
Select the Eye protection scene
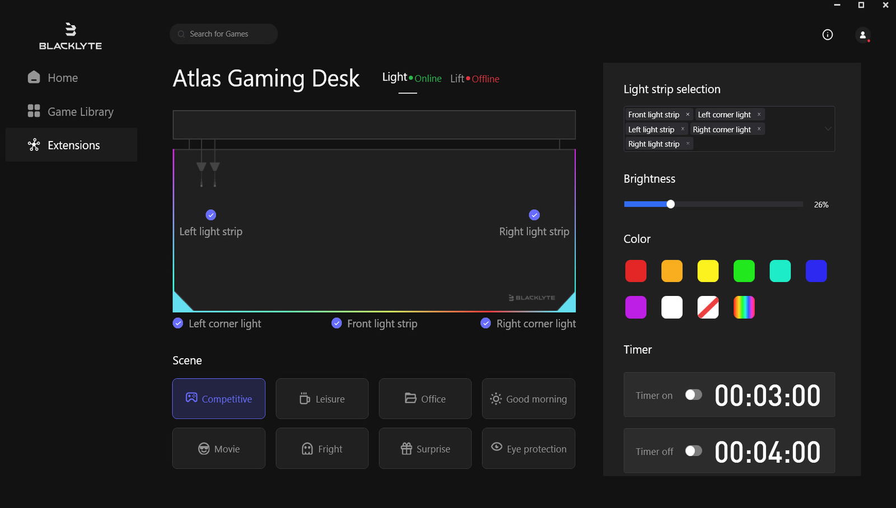(529, 448)
